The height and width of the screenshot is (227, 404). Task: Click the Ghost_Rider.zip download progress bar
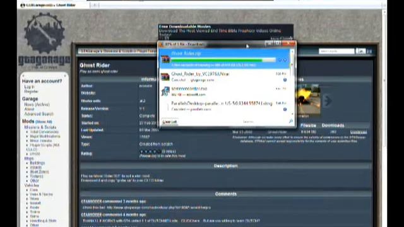(x=223, y=60)
